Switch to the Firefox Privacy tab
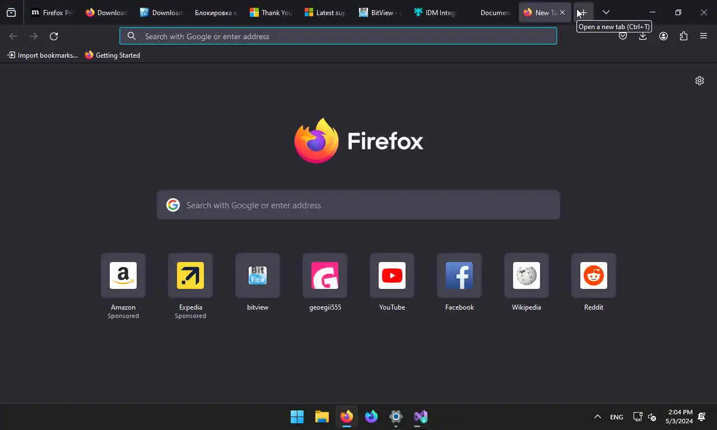The width and height of the screenshot is (717, 430). click(52, 12)
